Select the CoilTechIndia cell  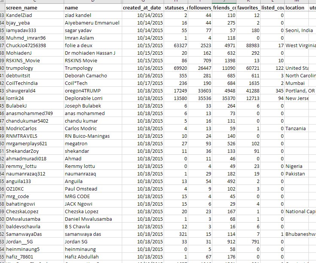[34, 83]
